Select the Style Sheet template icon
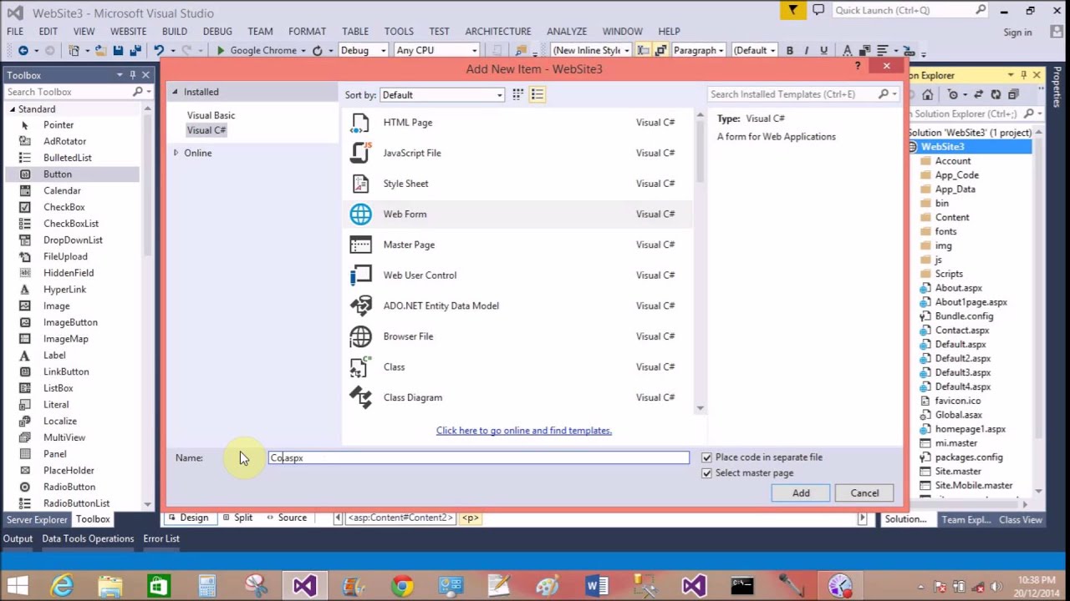Viewport: 1070px width, 601px height. pyautogui.click(x=360, y=184)
